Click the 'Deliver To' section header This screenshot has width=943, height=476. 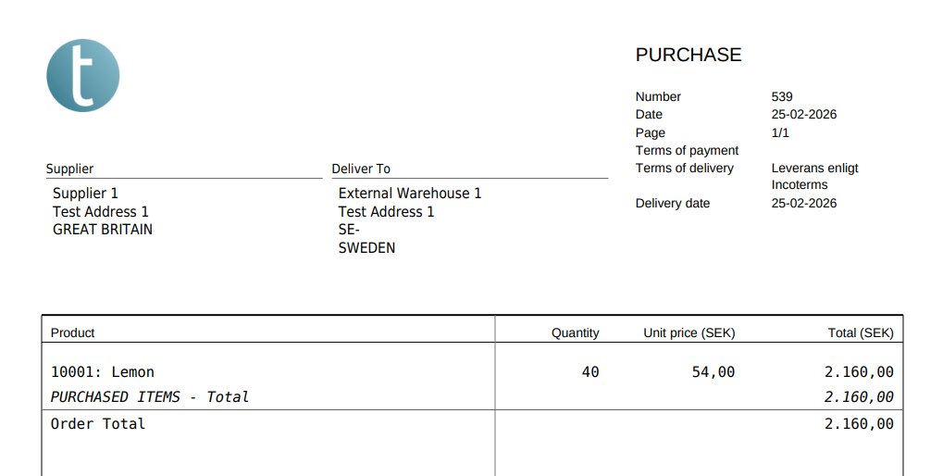(x=361, y=169)
